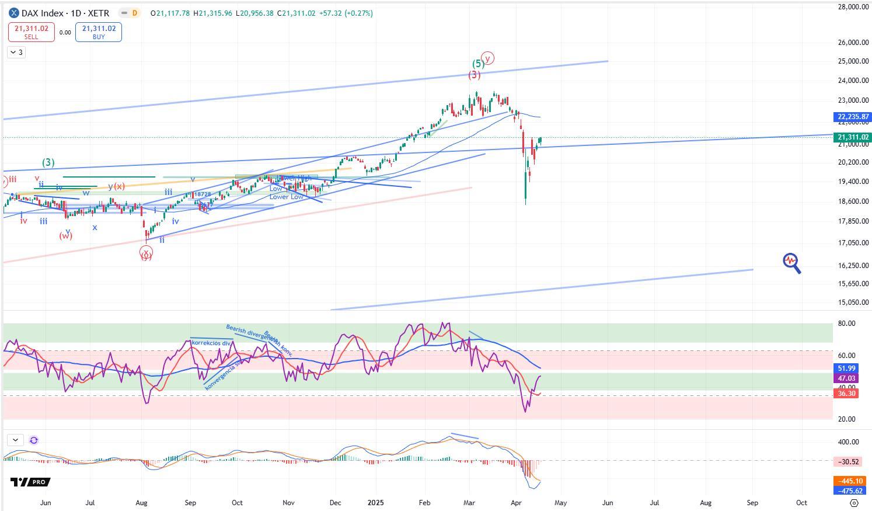Viewport: 872px width, 511px height.
Task: Click the 28,000.00 price scale label
Action: click(853, 7)
